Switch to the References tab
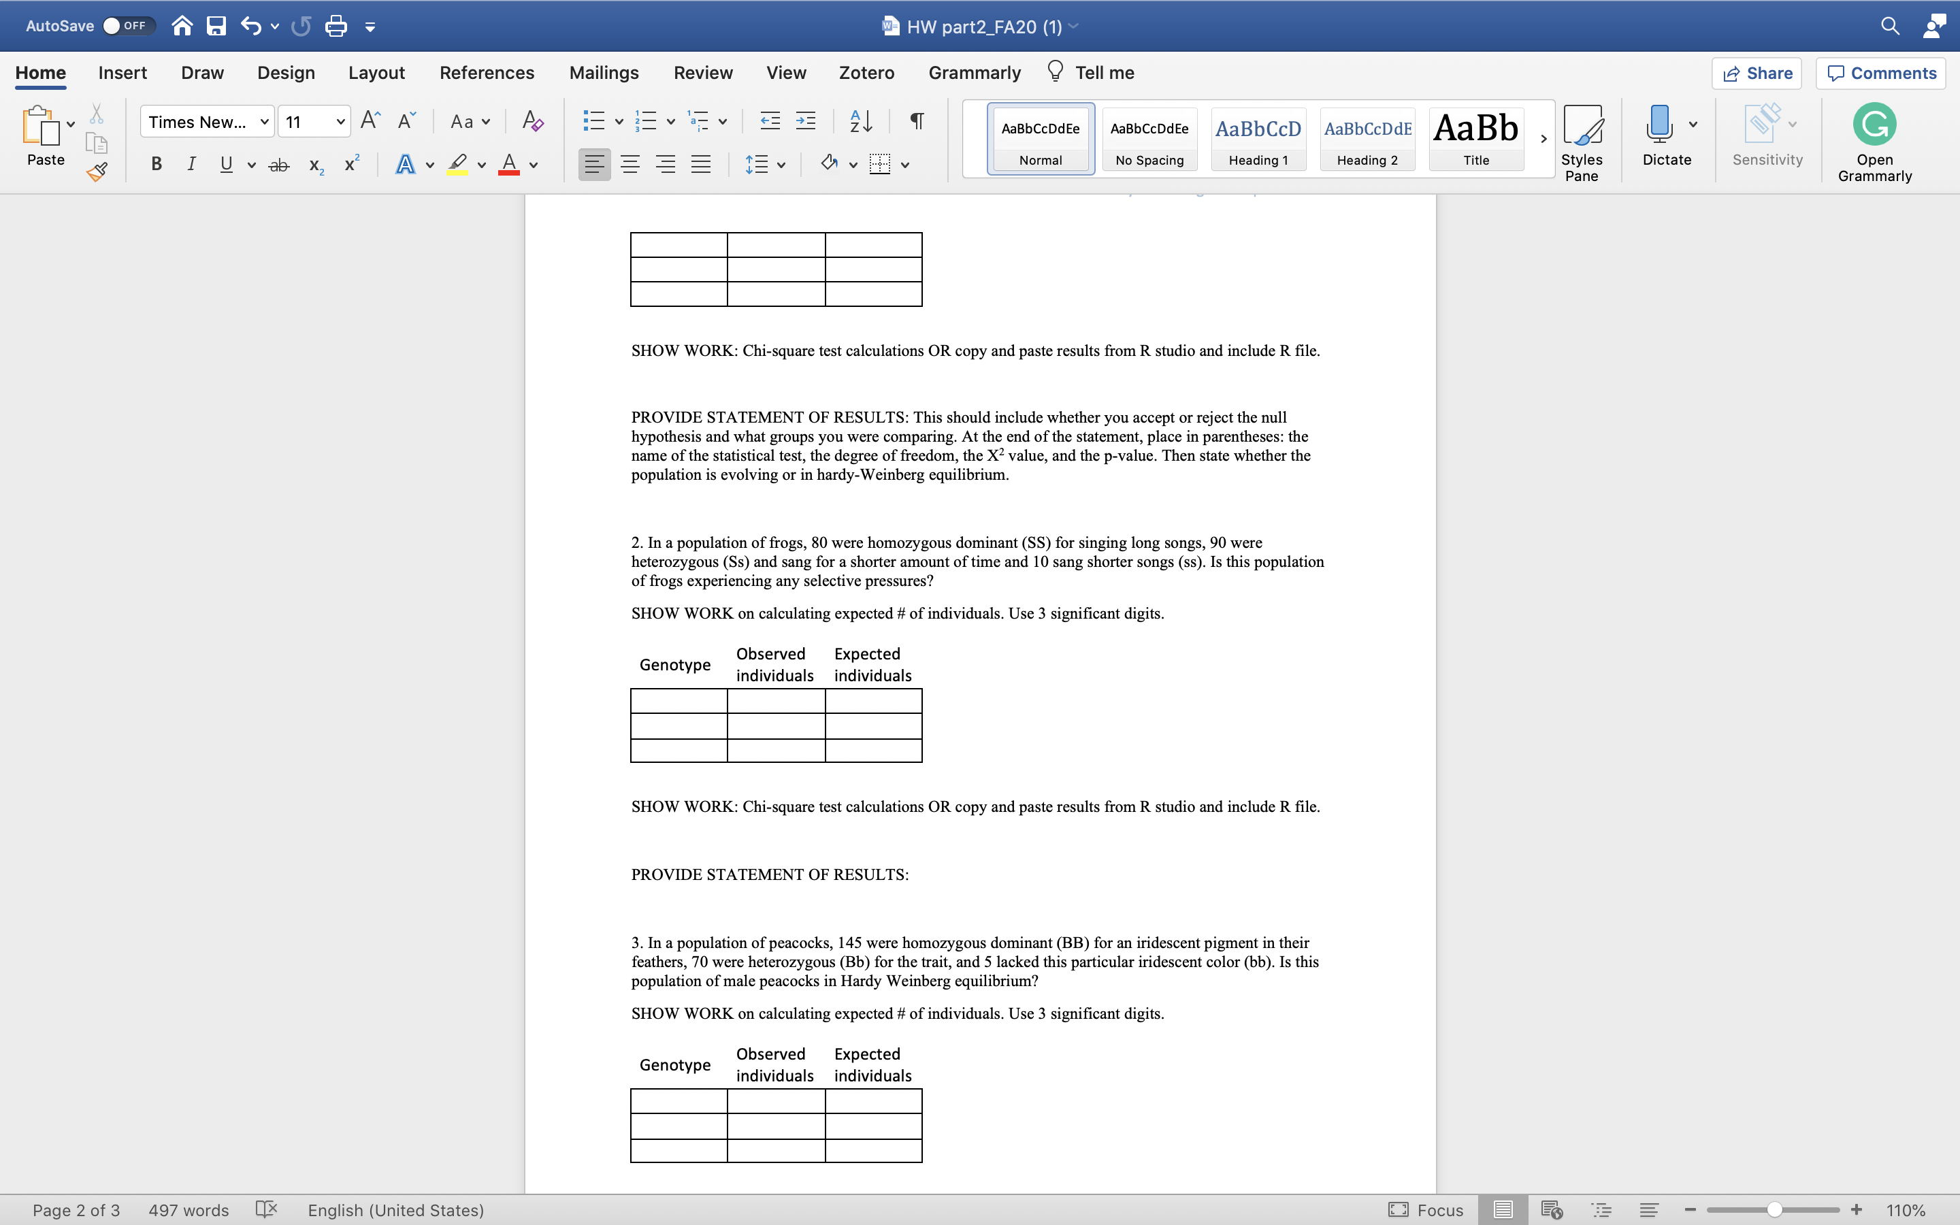Image resolution: width=1960 pixels, height=1225 pixels. [x=487, y=73]
